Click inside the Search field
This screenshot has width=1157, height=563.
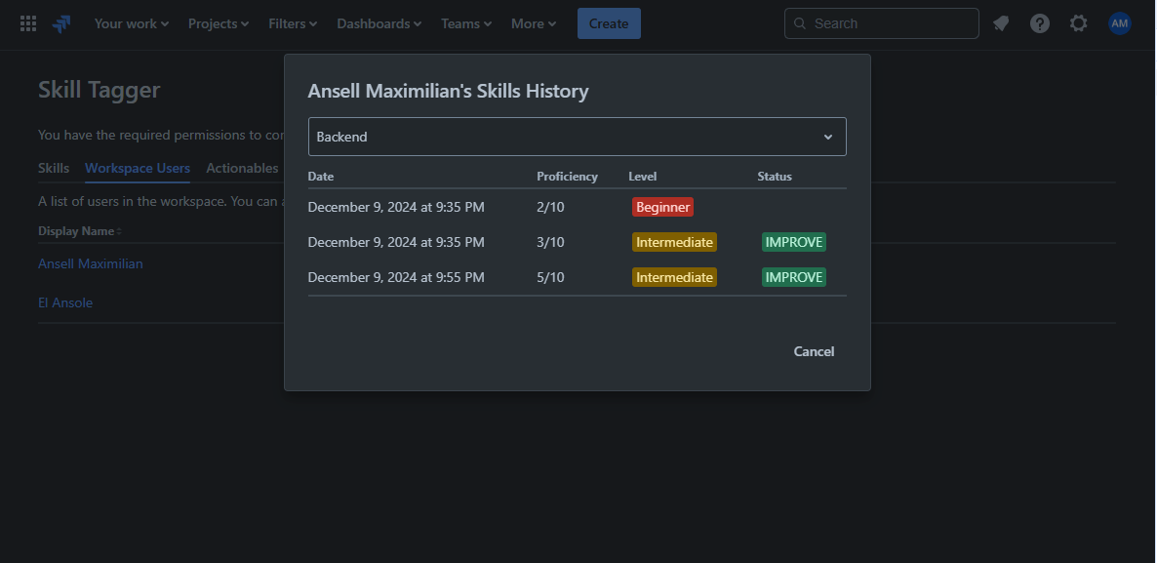tap(881, 22)
